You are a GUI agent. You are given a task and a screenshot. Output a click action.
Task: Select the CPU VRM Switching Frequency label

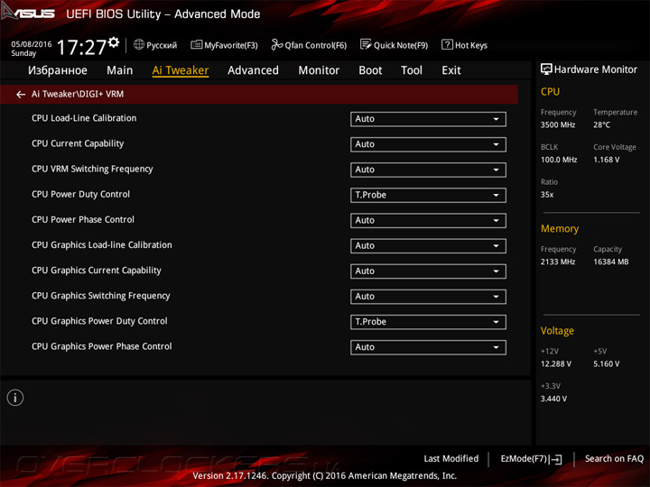pos(92,169)
